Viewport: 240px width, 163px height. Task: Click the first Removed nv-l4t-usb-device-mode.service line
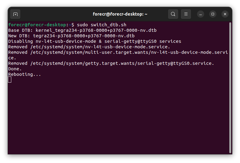tap(89, 47)
